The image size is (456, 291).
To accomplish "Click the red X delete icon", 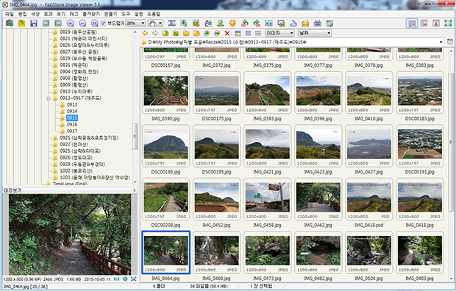I will [x=227, y=33].
